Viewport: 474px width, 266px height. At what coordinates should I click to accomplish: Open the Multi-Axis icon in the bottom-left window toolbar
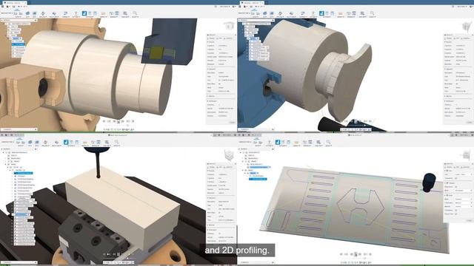coord(56,142)
